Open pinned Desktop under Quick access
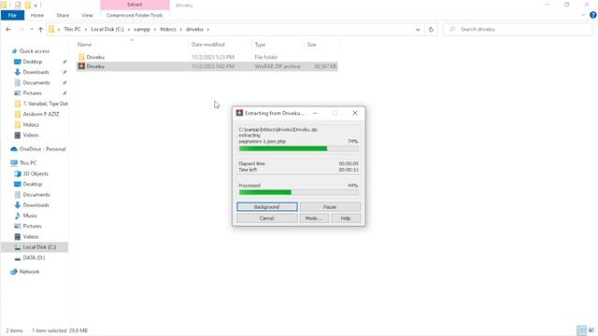This screenshot has height=336, width=598. click(x=32, y=62)
